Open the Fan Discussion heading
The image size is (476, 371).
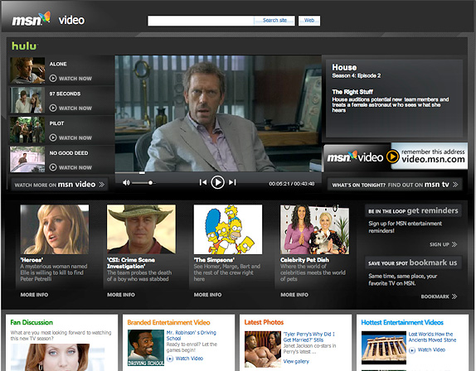32,322
